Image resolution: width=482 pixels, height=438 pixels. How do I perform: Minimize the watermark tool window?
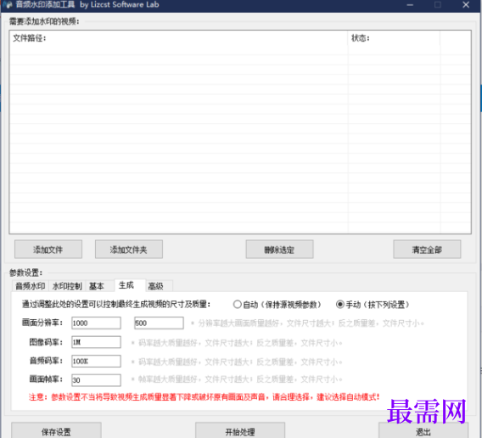click(410, 5)
